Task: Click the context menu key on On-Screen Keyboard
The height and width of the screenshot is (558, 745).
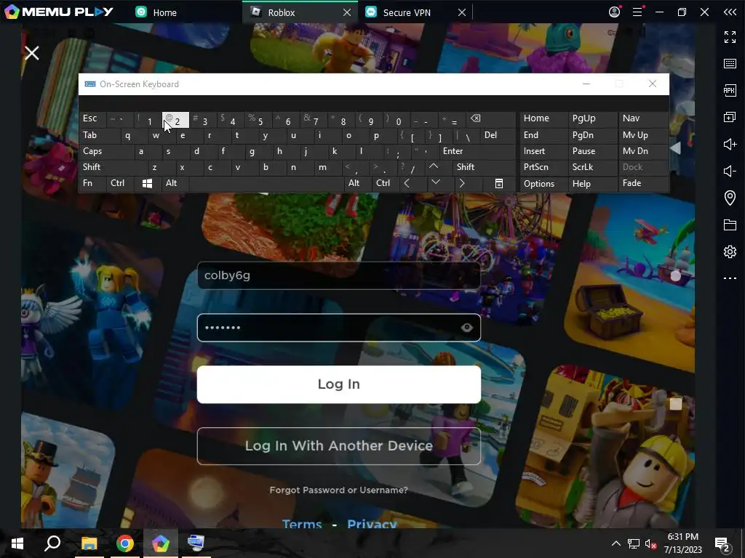Action: point(499,184)
